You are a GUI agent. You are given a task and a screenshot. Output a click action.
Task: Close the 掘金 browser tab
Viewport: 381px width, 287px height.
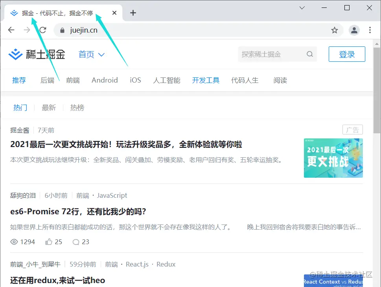tap(114, 13)
